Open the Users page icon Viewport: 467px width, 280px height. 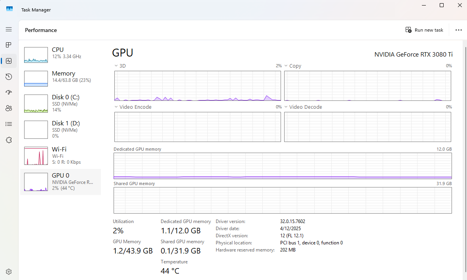pos(9,108)
